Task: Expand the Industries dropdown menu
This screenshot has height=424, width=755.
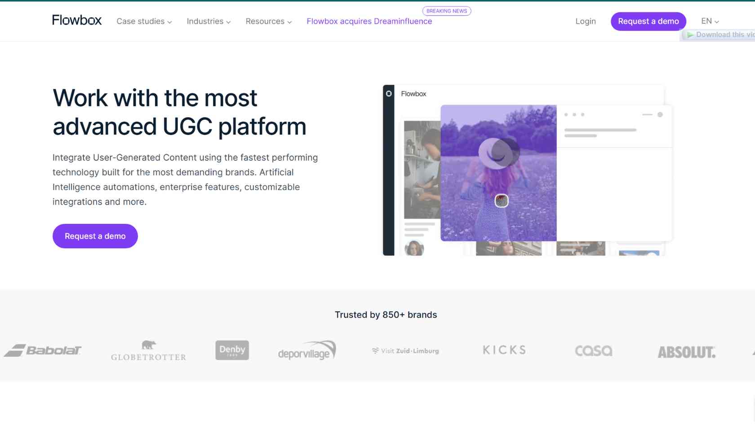Action: 209,22
